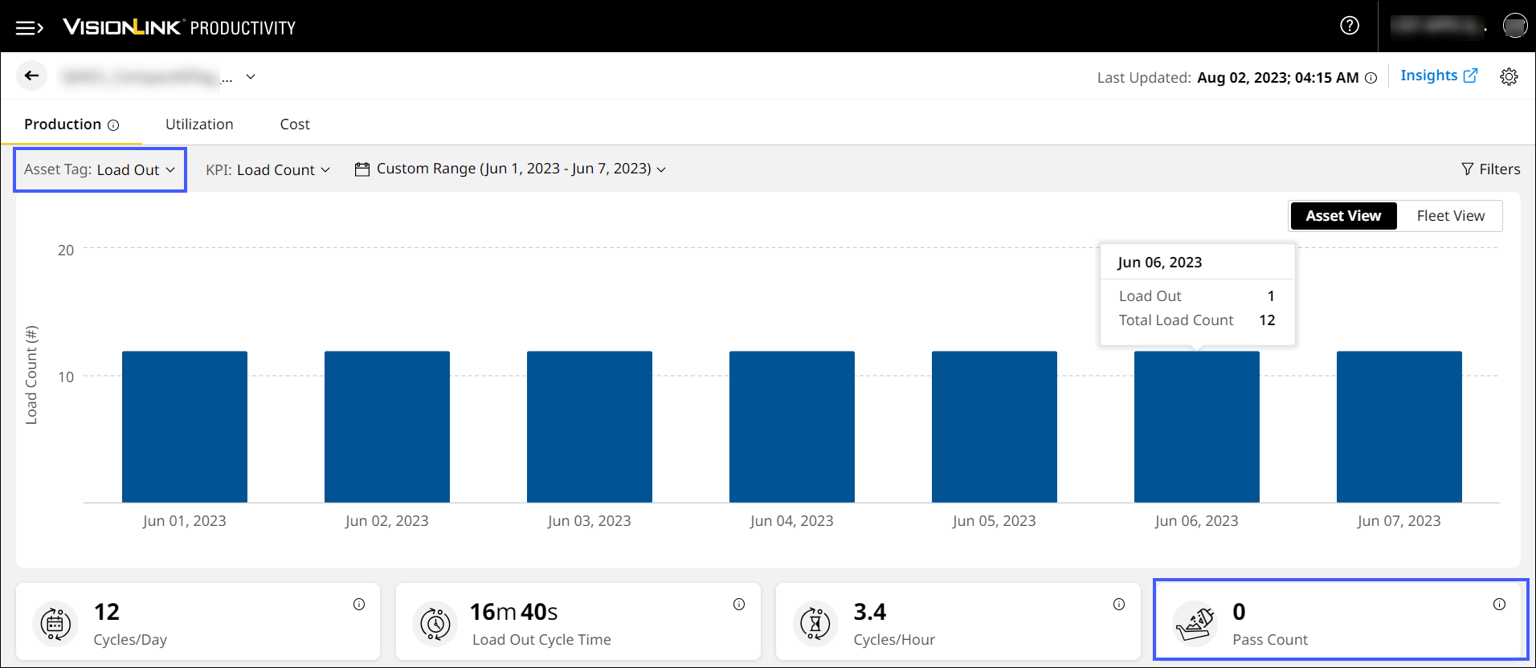The width and height of the screenshot is (1536, 668).
Task: Open the user profile avatar
Action: (1514, 26)
